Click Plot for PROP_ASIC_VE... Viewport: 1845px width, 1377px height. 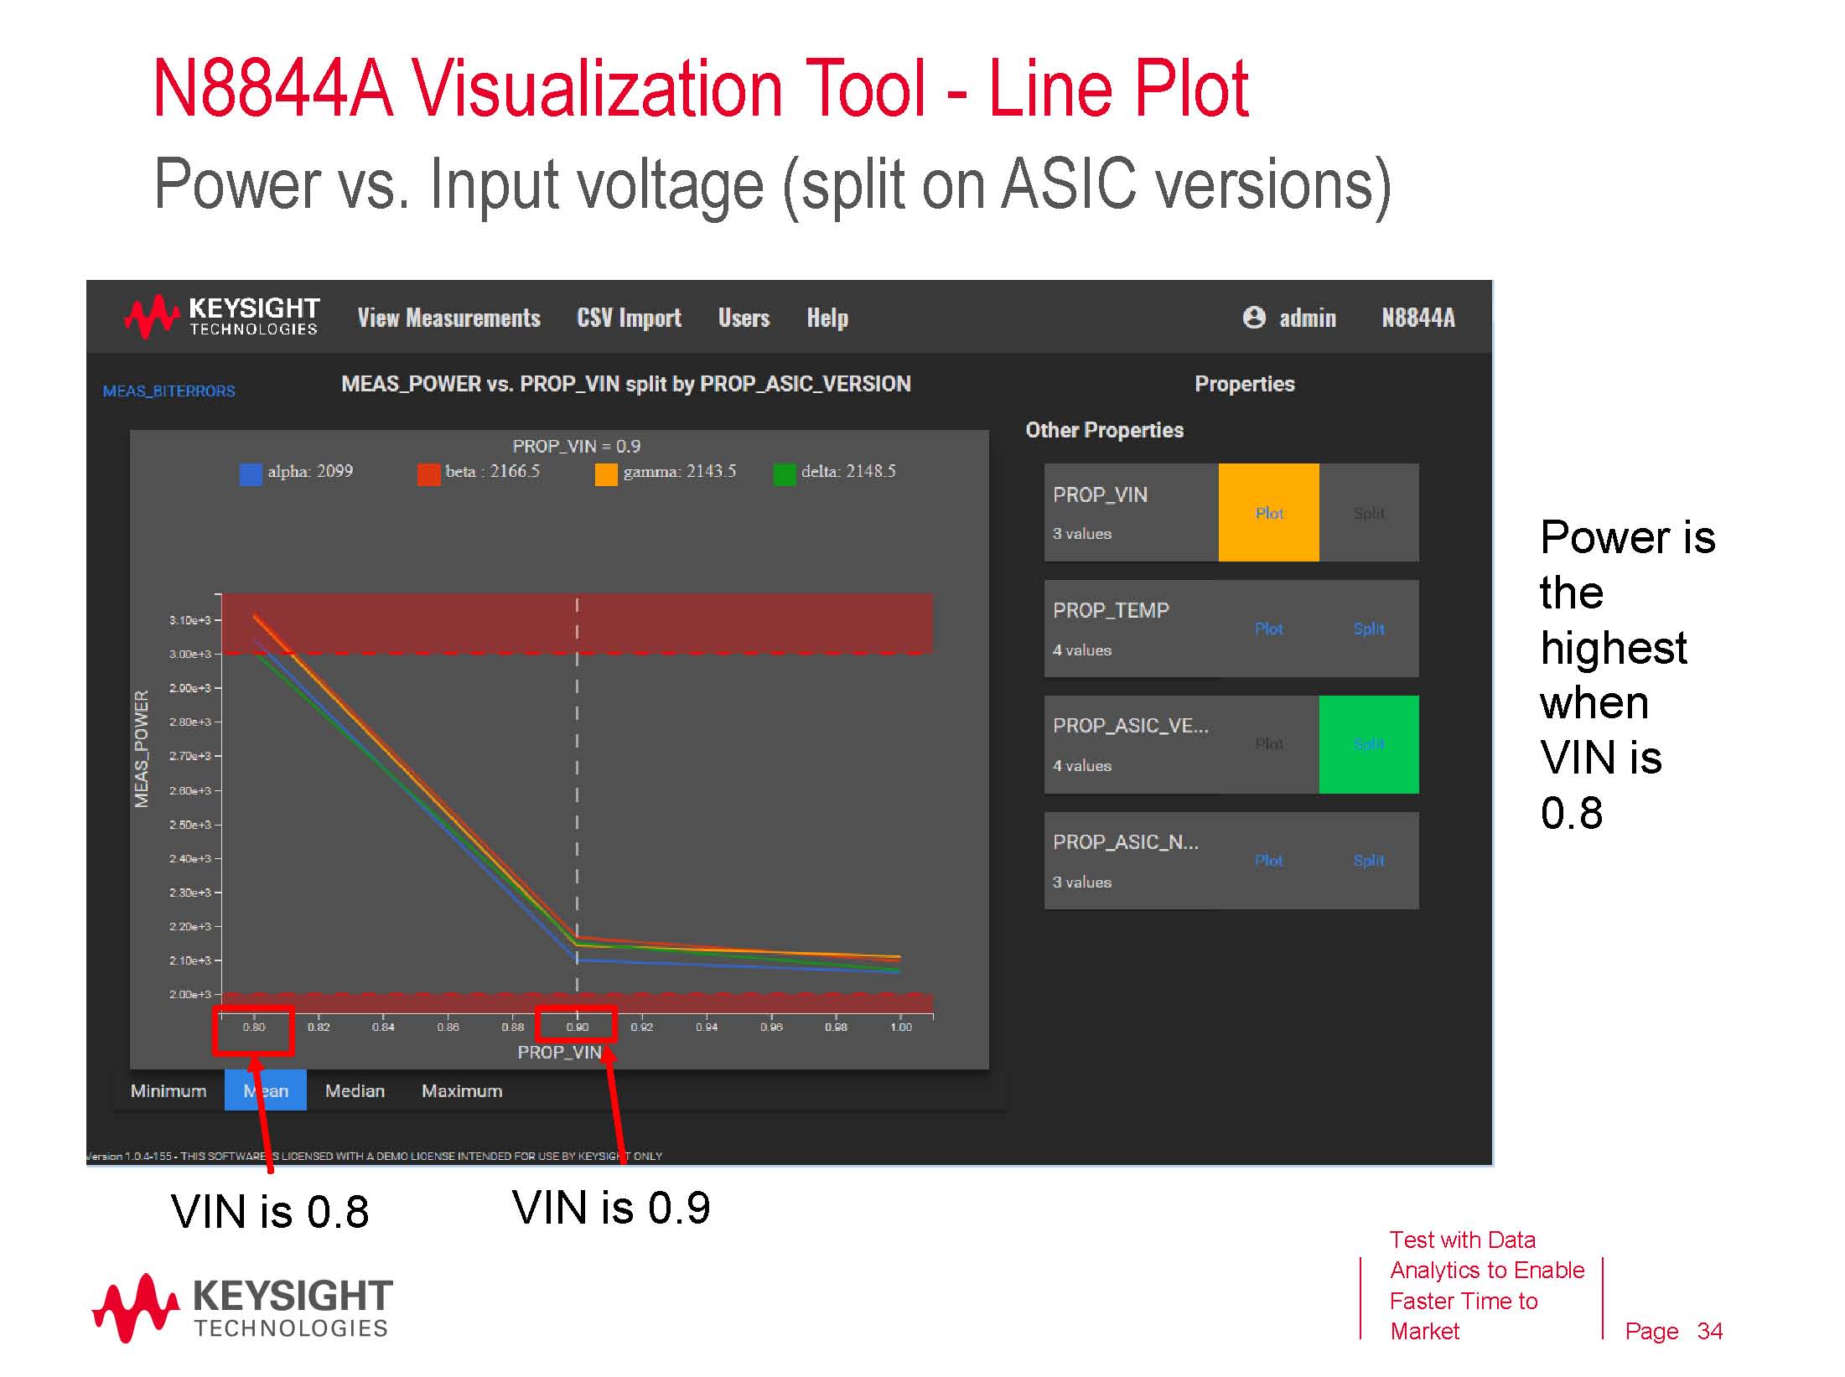point(1269,744)
